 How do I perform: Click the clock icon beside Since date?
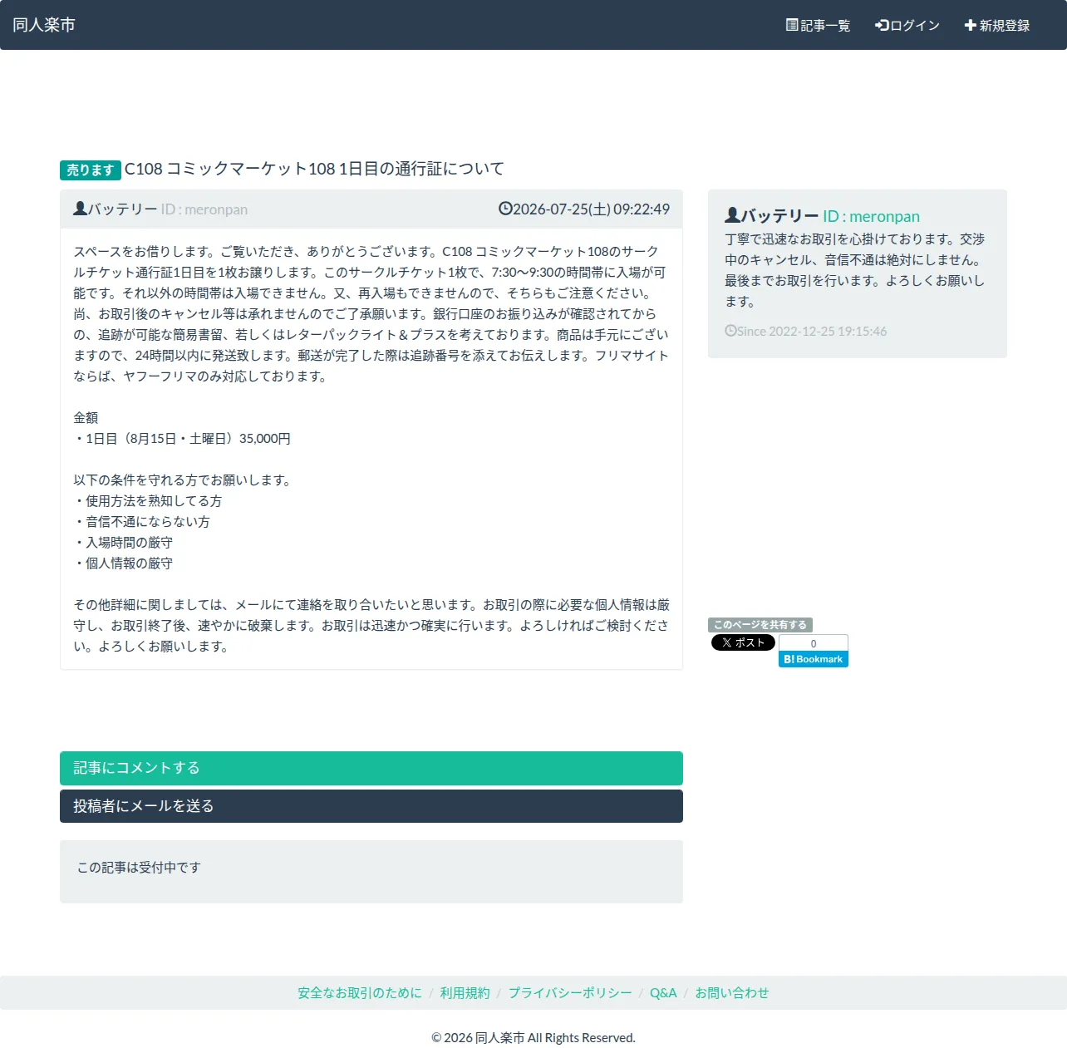pos(730,331)
